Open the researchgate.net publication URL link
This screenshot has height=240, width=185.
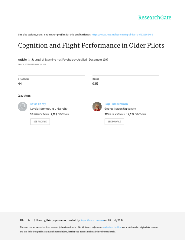[x=124, y=35]
